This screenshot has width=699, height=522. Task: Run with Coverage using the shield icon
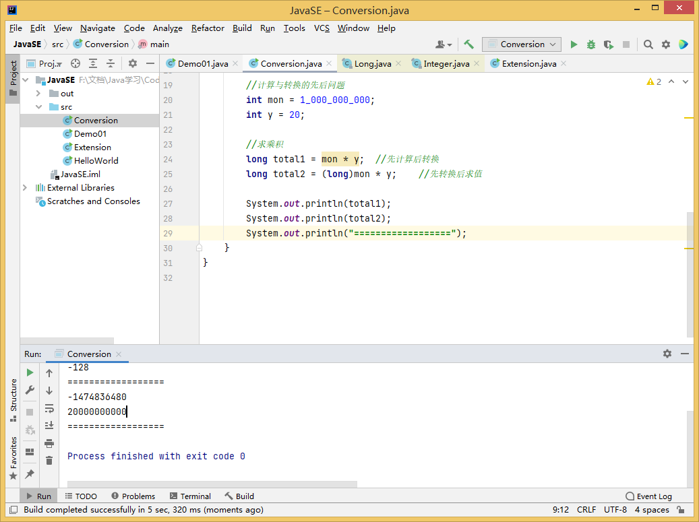pyautogui.click(x=609, y=44)
